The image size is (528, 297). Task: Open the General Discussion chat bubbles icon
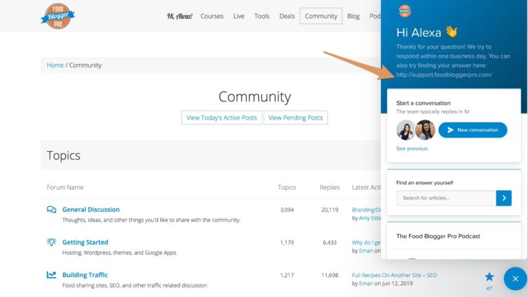[52, 210]
